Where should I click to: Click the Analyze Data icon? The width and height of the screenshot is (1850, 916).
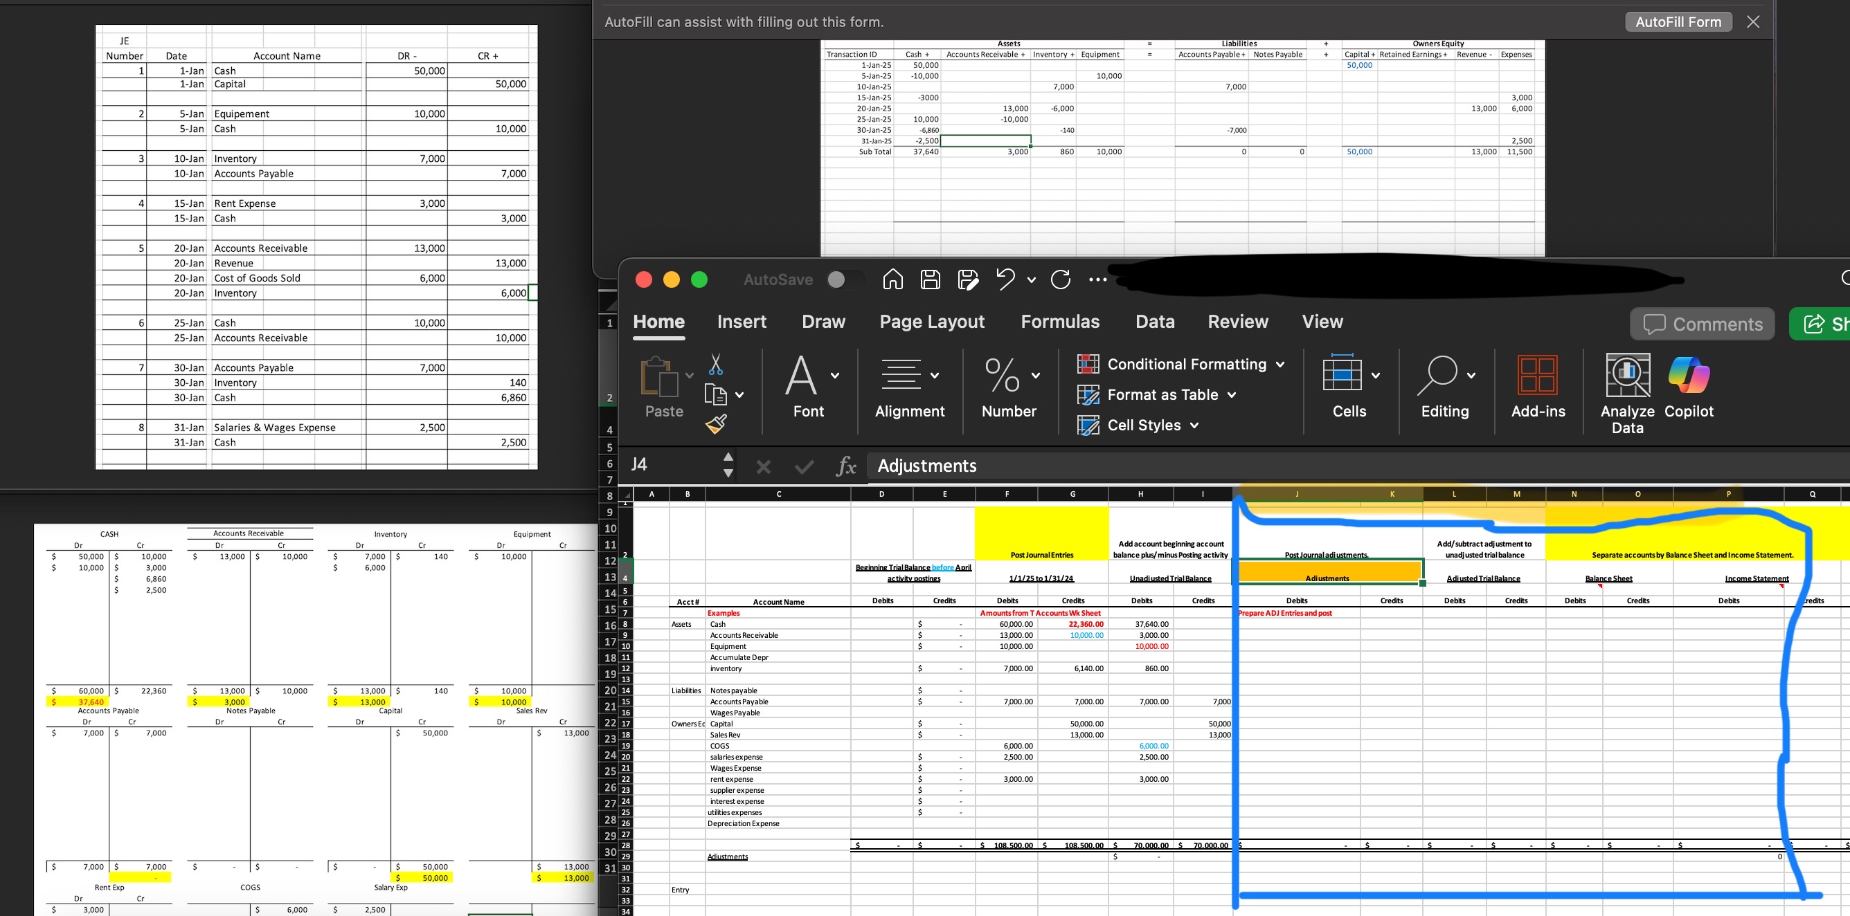tap(1627, 376)
